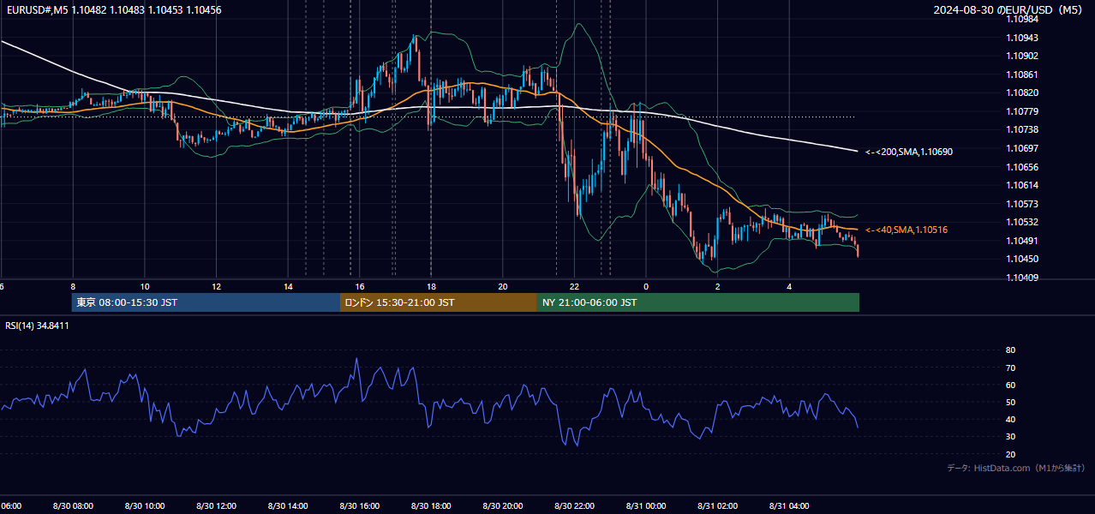Viewport: 1095px width, 514px height.
Task: Click hour marker 0 under the price chart
Action: tap(646, 286)
